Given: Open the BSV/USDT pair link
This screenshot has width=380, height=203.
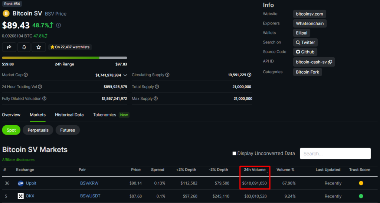Looking at the screenshot, I should [90, 196].
